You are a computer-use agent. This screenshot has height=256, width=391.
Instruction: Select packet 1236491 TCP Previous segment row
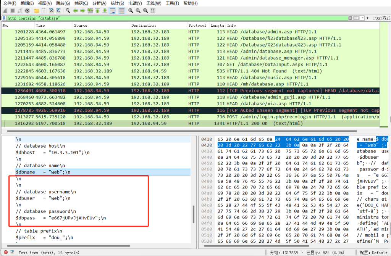[191, 90]
